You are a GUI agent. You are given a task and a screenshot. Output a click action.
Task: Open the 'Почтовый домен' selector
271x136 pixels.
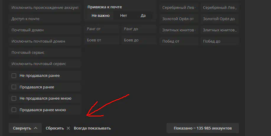[x=45, y=30]
